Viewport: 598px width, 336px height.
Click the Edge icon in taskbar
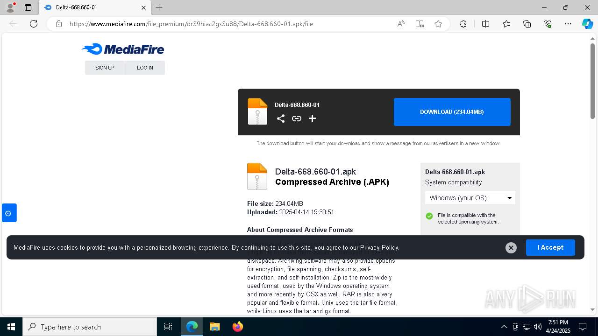[192, 327]
